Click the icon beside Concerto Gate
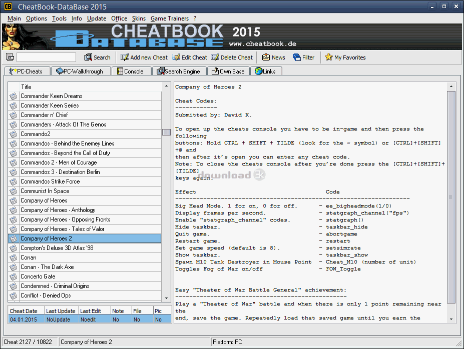 (x=14, y=276)
